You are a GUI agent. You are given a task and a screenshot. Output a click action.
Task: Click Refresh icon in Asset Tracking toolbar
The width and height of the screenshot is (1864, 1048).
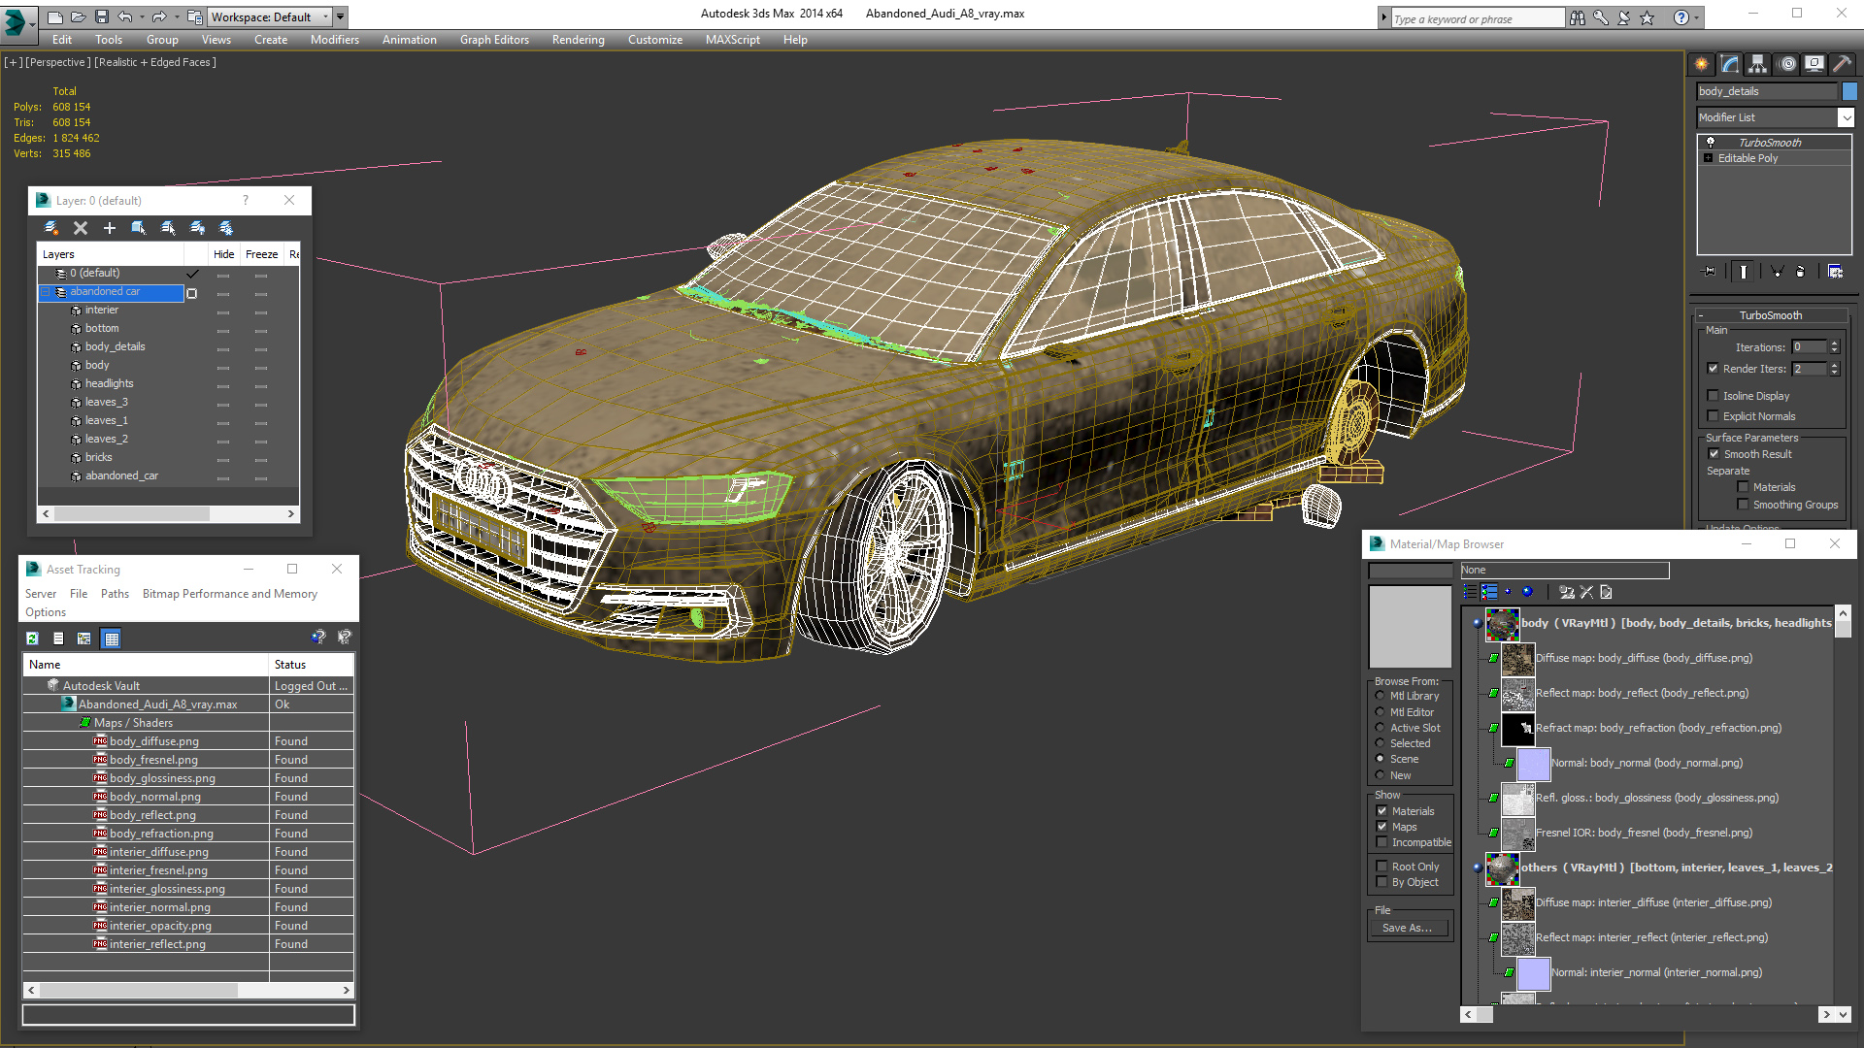coord(33,639)
